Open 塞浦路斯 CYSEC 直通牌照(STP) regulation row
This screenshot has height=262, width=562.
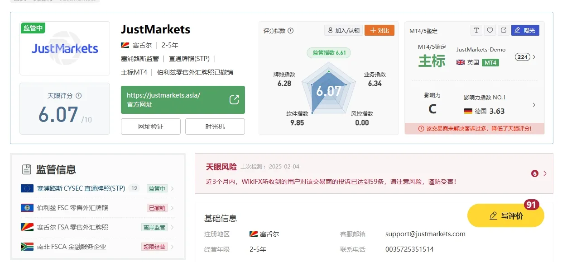pyautogui.click(x=97, y=188)
